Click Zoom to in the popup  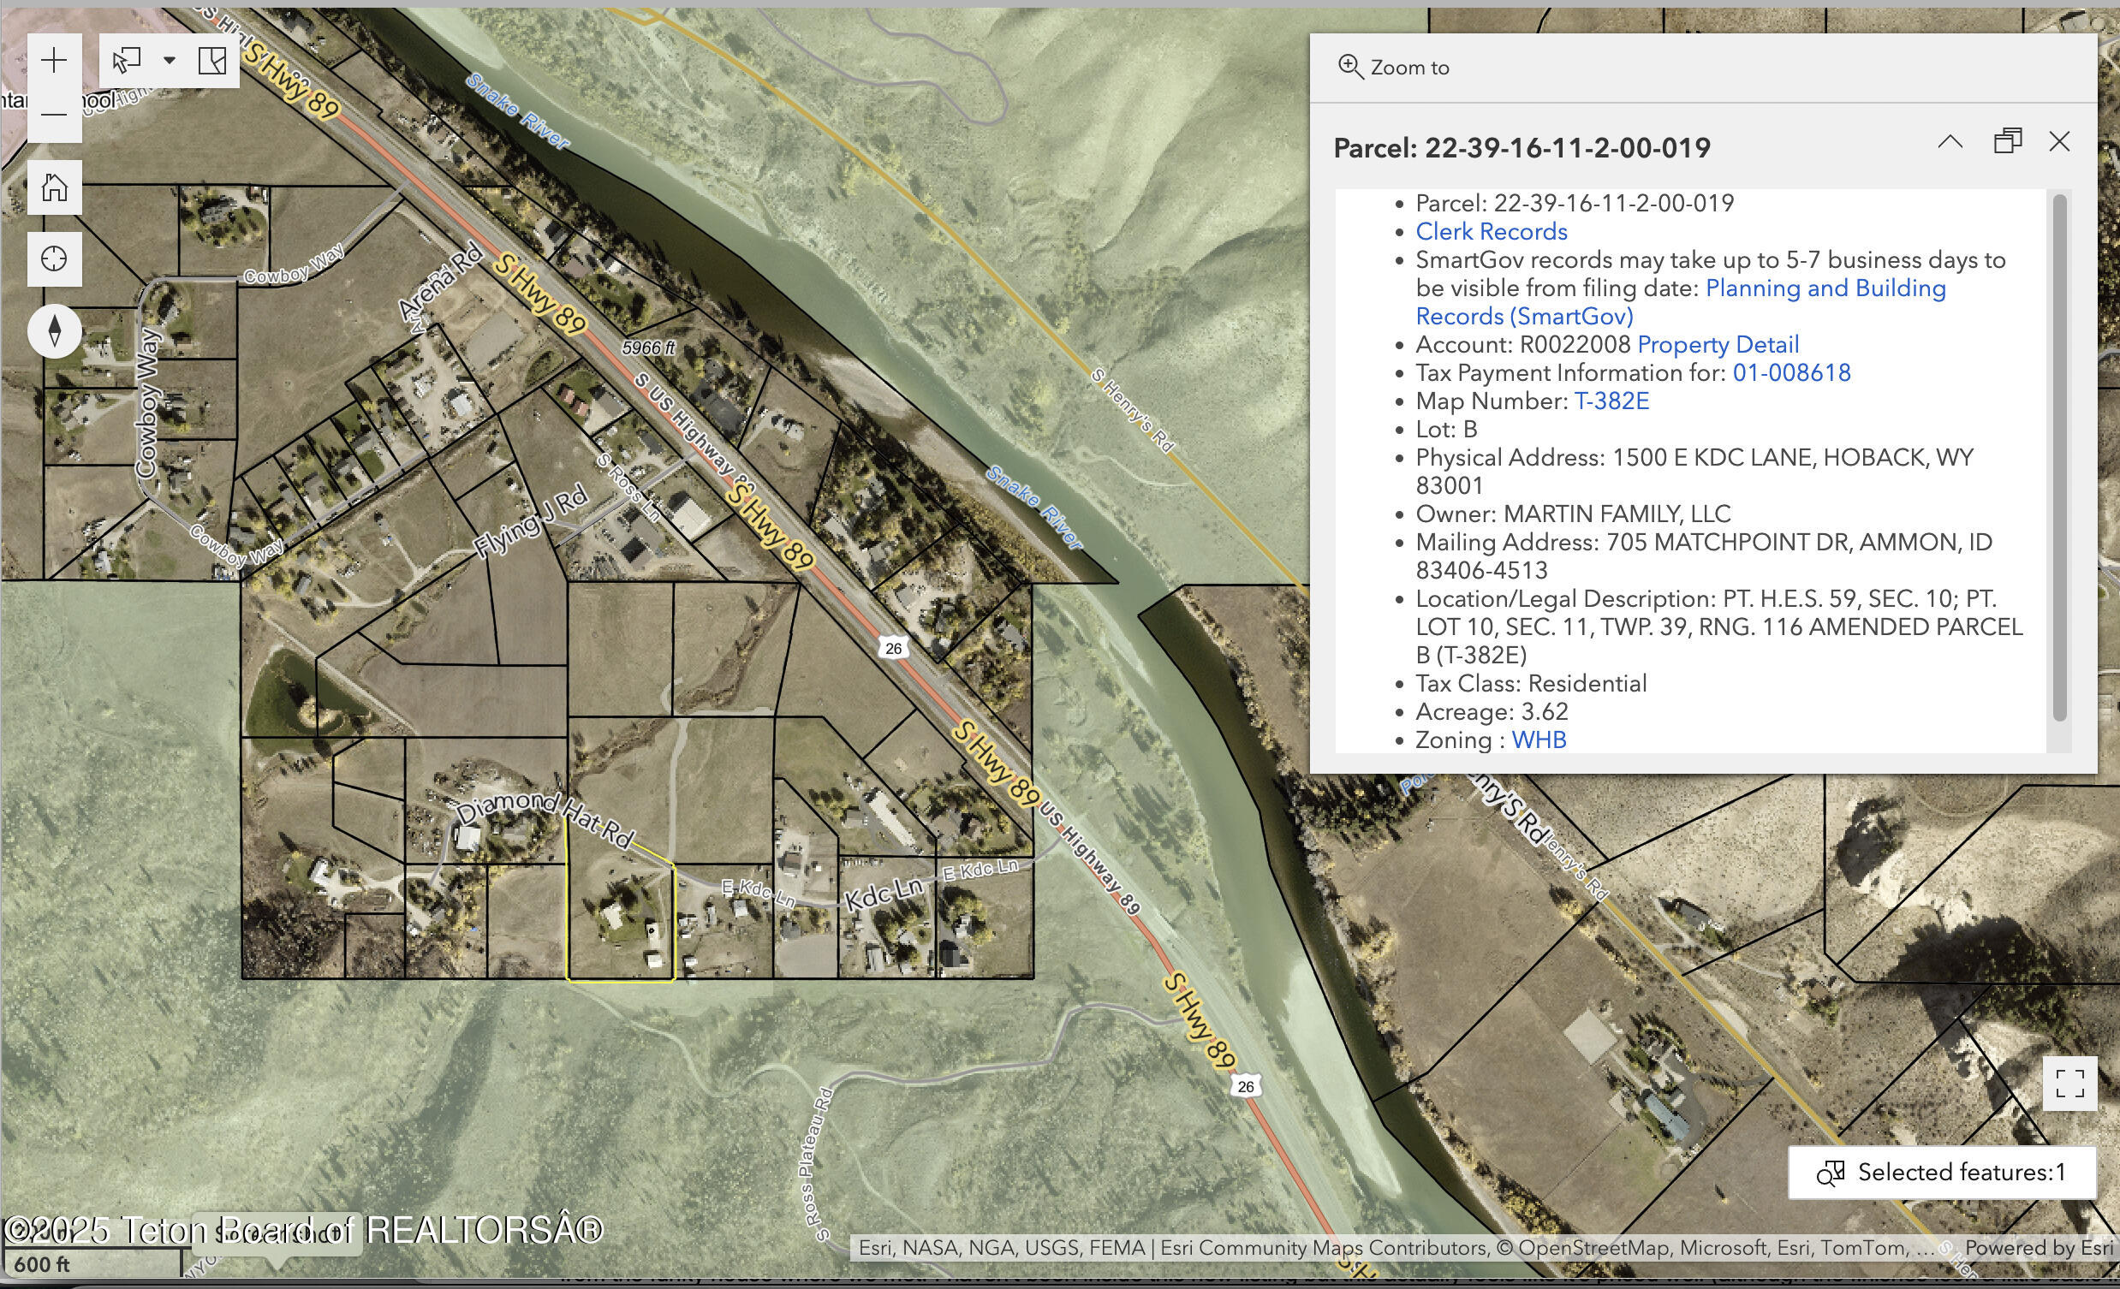[x=1394, y=67]
